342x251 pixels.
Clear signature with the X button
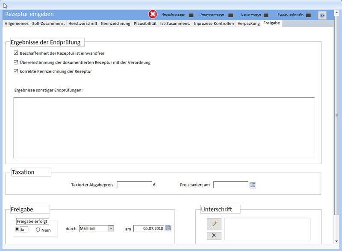[214, 236]
